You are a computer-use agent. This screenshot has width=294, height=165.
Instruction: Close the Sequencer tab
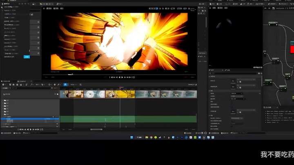[31, 81]
